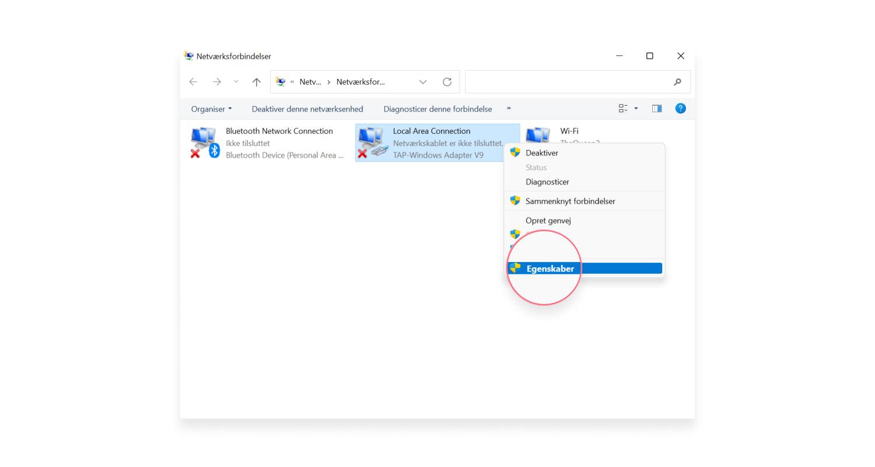Choose Sammenknyt forbindelser
Image resolution: width=875 pixels, height=467 pixels.
point(584,201)
